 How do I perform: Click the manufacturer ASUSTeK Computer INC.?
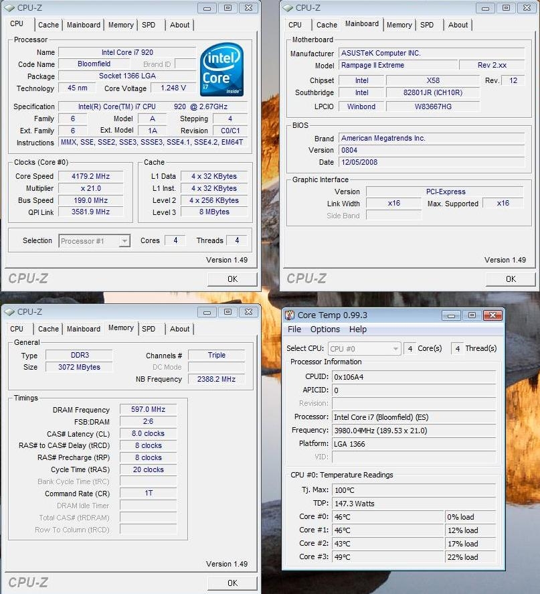432,53
